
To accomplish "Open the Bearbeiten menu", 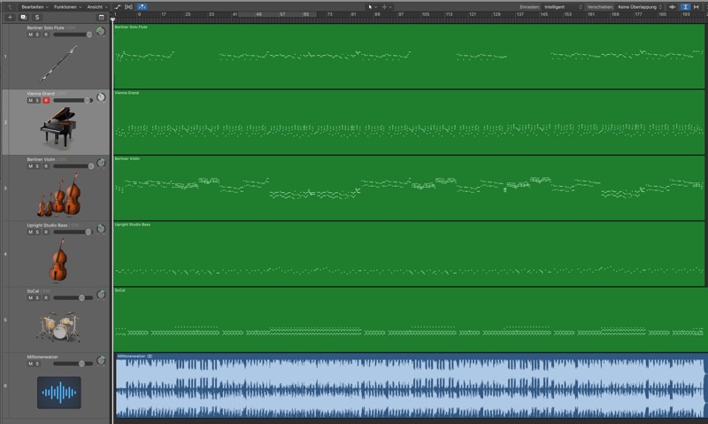I will point(35,7).
